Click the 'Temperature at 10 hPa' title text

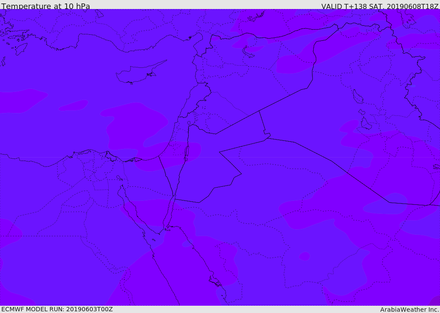point(46,6)
